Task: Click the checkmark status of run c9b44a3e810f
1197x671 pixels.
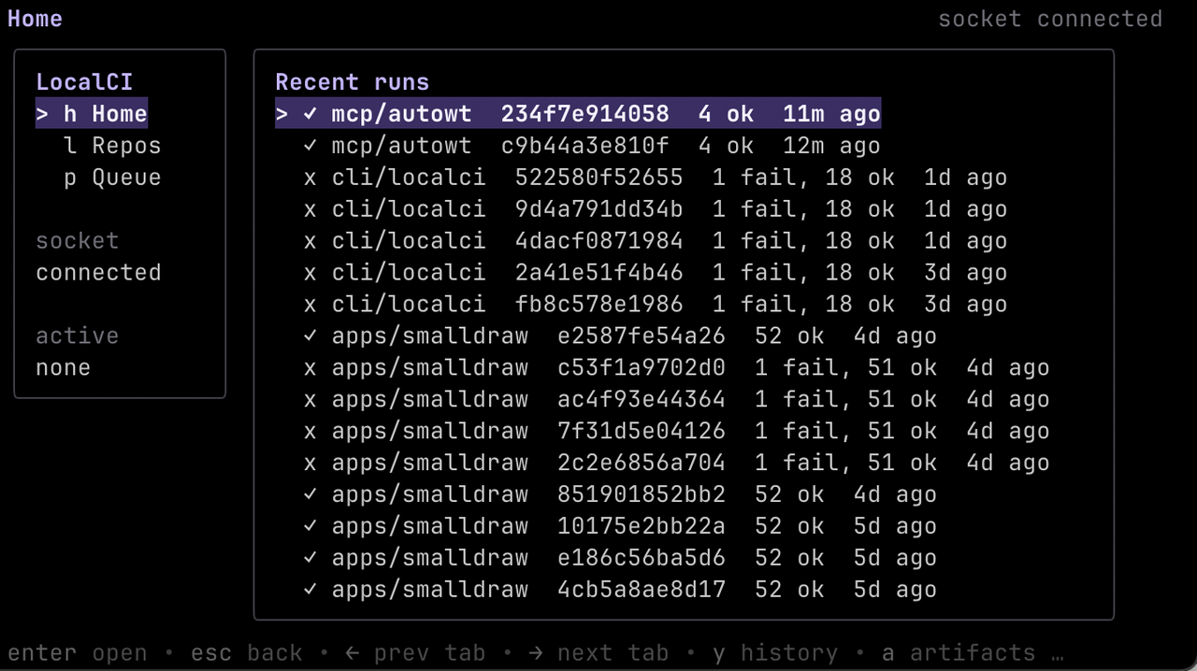Action: 310,146
